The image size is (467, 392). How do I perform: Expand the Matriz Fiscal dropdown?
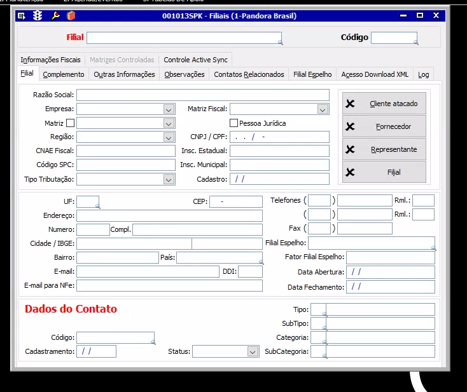tap(323, 109)
